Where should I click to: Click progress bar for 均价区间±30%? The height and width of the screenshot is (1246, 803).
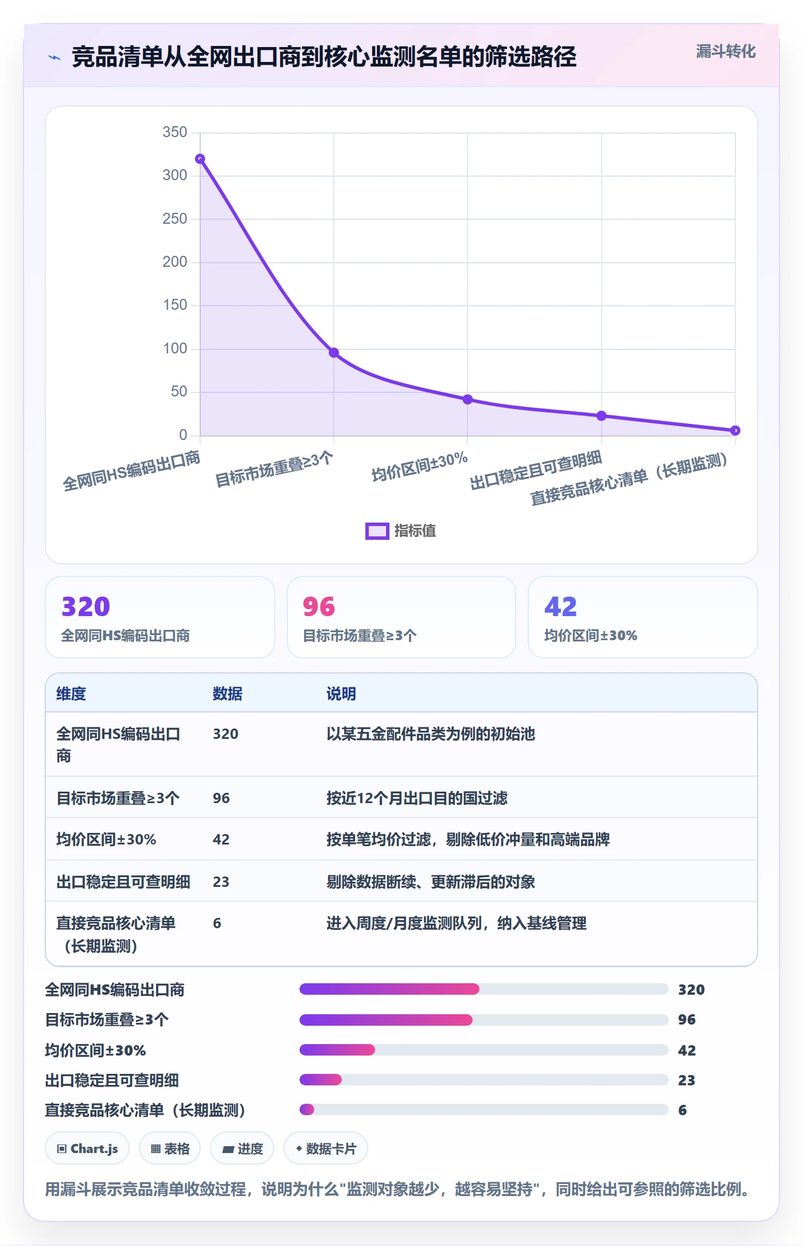(484, 1050)
